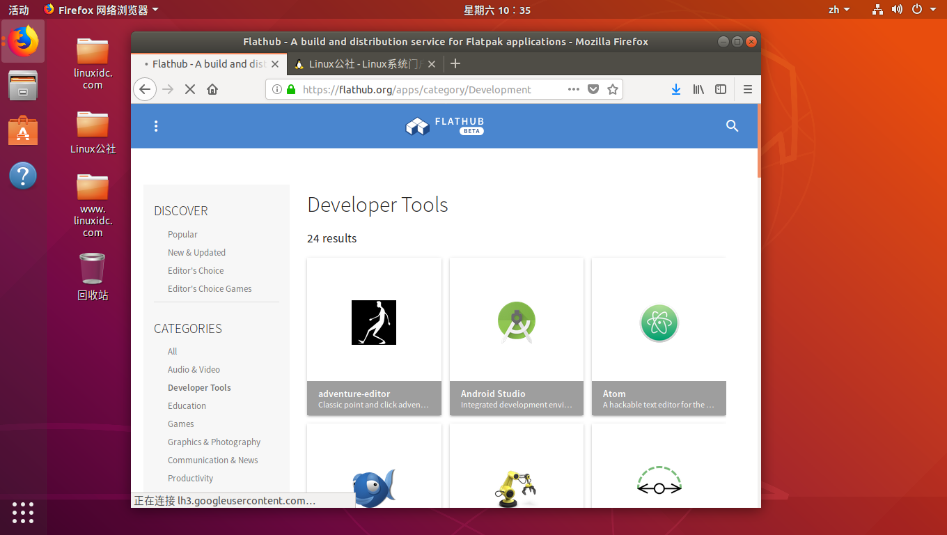Viewport: 947px width, 535px height.
Task: Click the Flathub logo
Action: tap(444, 126)
